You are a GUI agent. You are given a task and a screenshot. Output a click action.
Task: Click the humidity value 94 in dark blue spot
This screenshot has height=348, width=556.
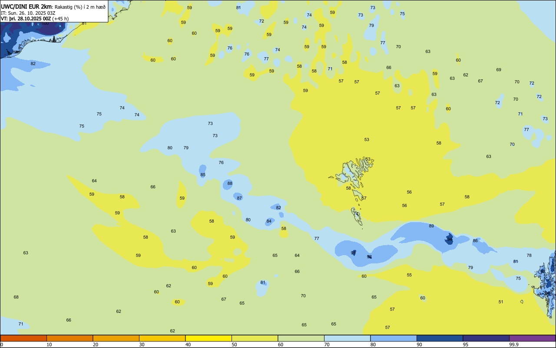(450, 240)
